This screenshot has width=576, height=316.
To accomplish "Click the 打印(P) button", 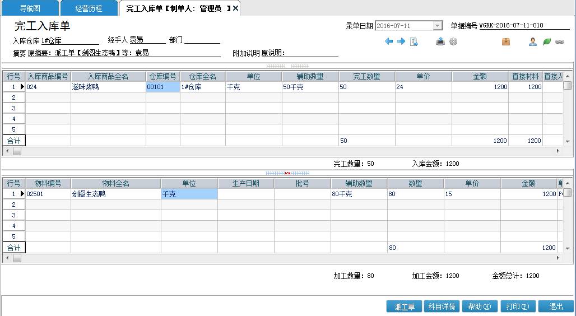I will 518,306.
